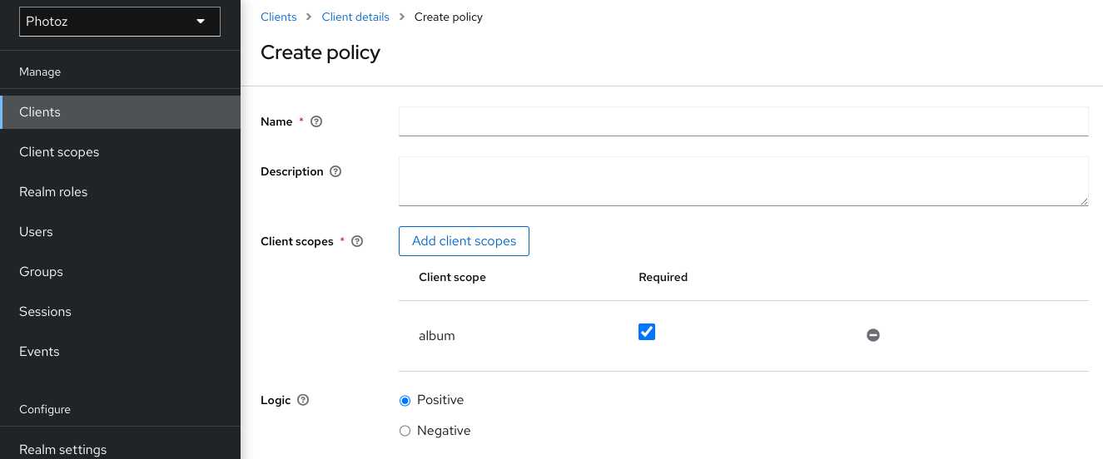
Task: Click the Logic help icon
Action: [303, 400]
